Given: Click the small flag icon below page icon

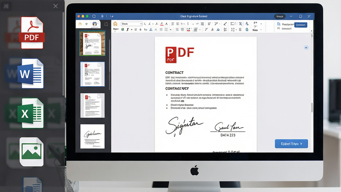Looking at the screenshot, I should click(x=279, y=29).
